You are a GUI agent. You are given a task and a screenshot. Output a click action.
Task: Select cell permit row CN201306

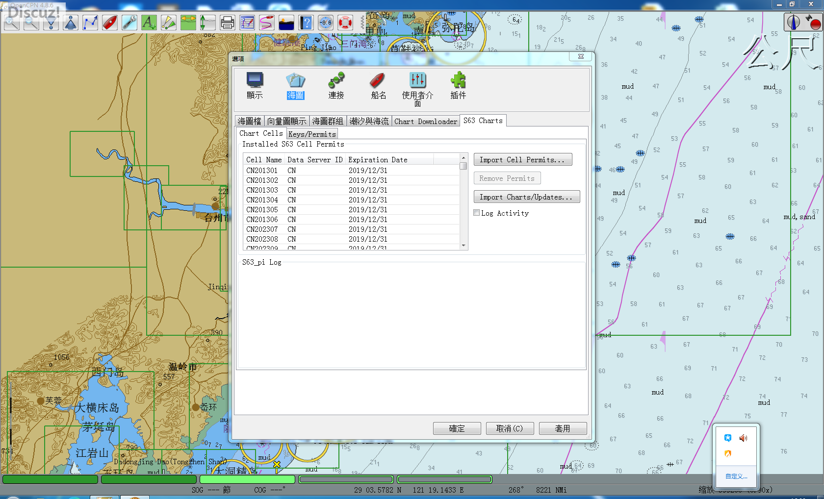pyautogui.click(x=351, y=220)
